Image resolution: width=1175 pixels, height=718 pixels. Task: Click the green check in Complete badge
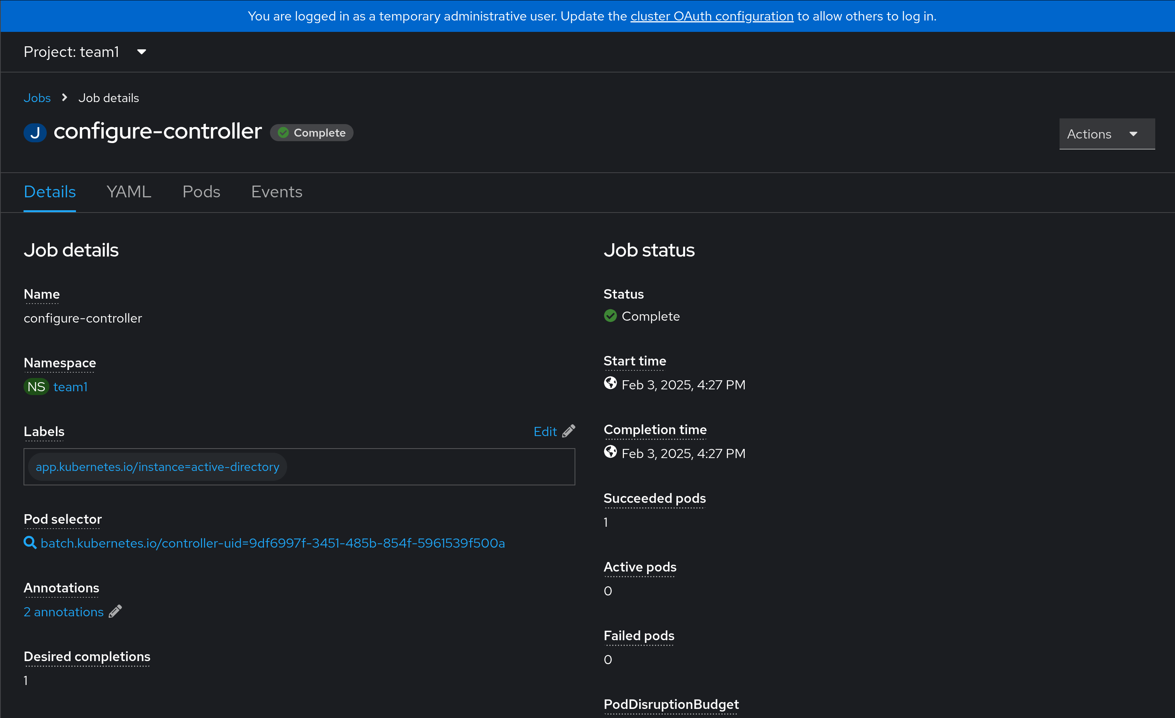point(283,132)
